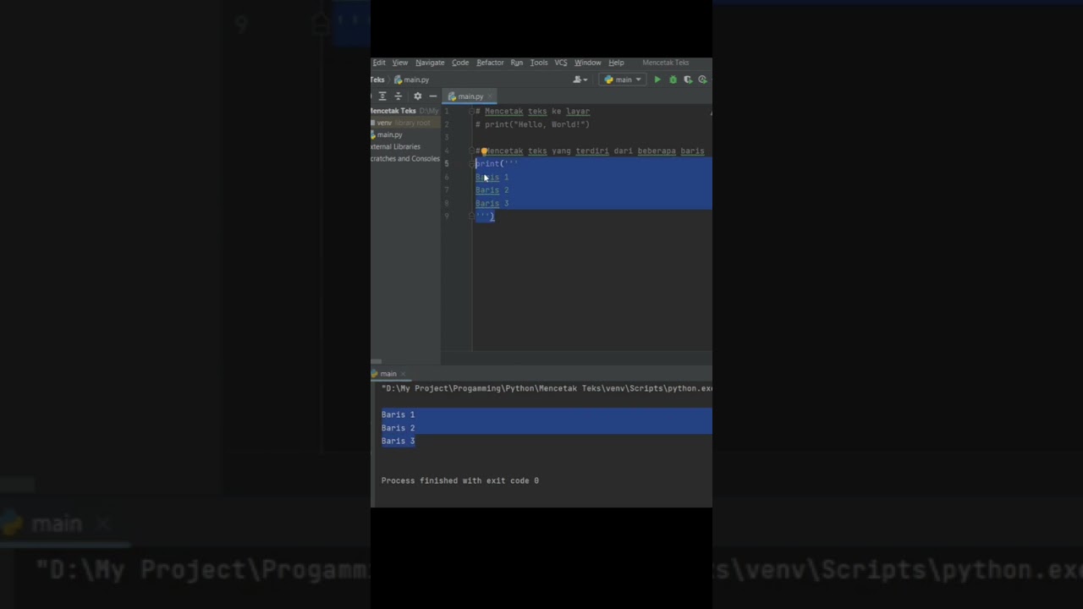This screenshot has width=1083, height=609.
Task: Close the main run tab
Action: [404, 374]
